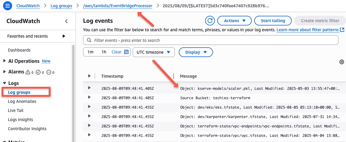
Task: Expand the scaler.pkl log event row
Action: 89,88
